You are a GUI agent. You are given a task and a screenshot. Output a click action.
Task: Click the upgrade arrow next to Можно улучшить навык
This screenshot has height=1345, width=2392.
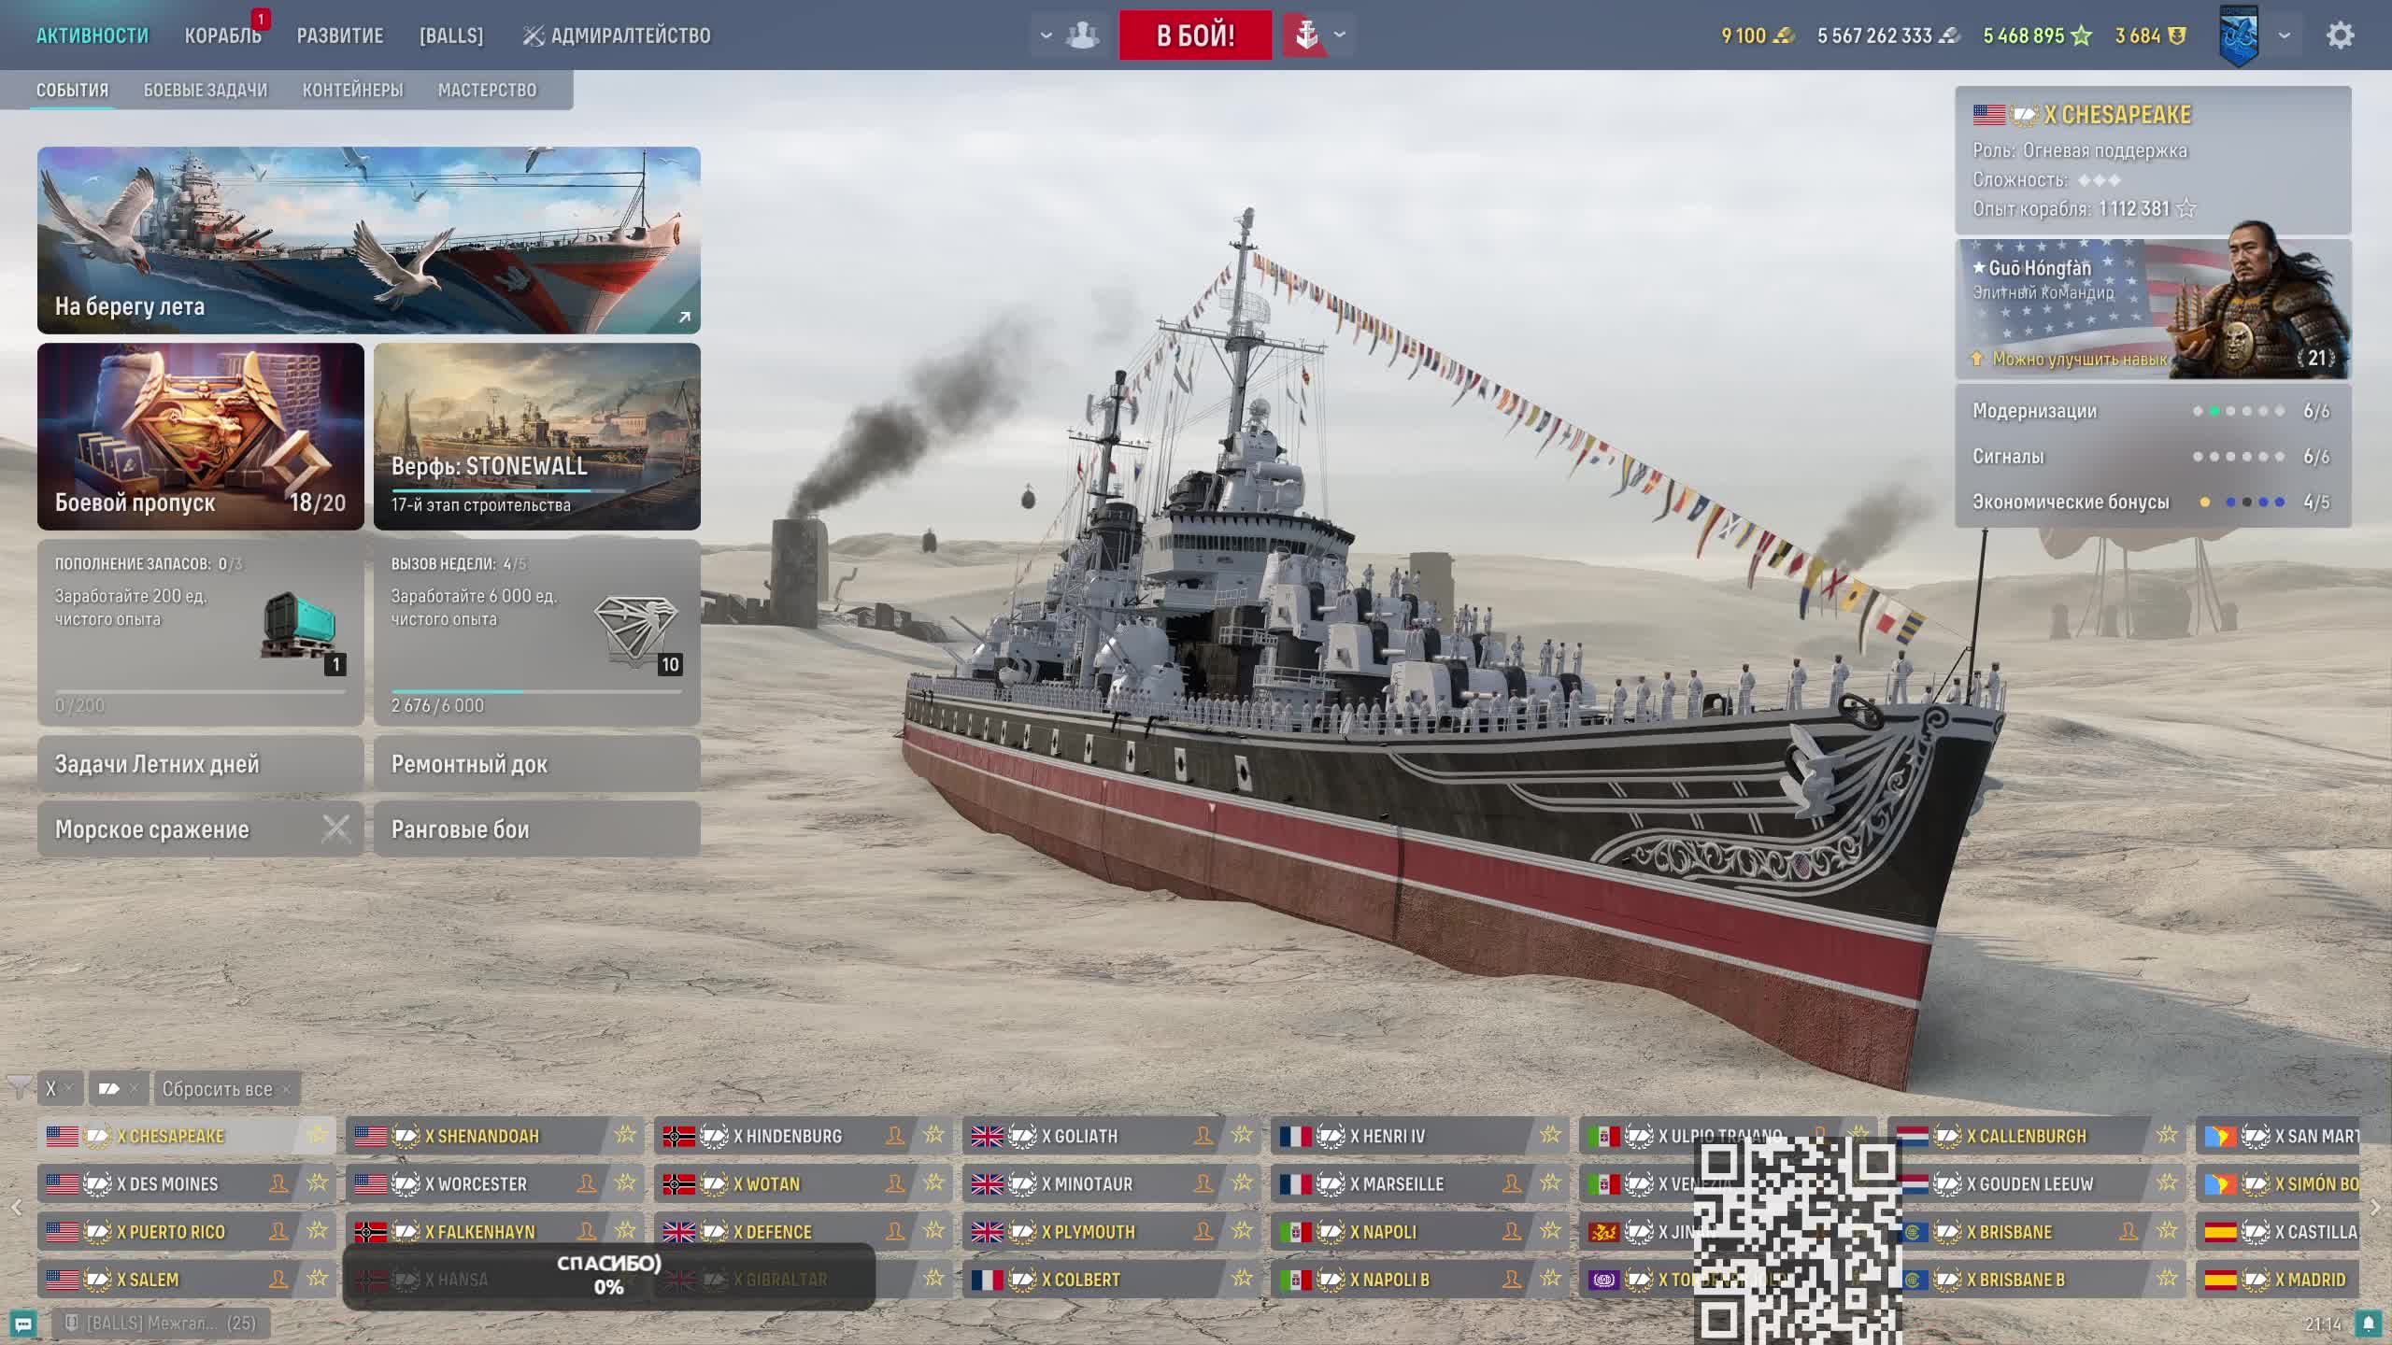point(1977,359)
